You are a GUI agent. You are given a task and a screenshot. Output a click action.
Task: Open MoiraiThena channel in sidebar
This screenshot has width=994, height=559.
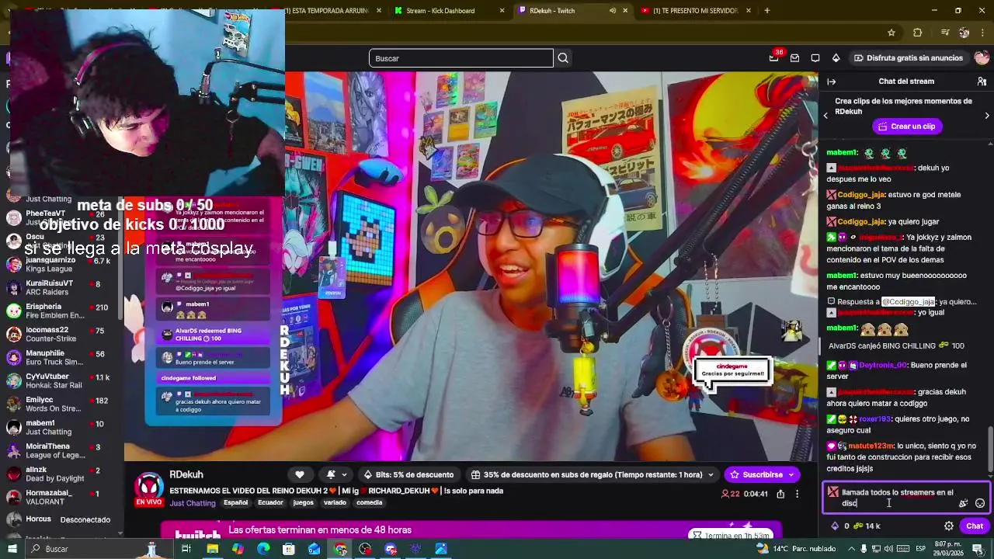pyautogui.click(x=62, y=450)
